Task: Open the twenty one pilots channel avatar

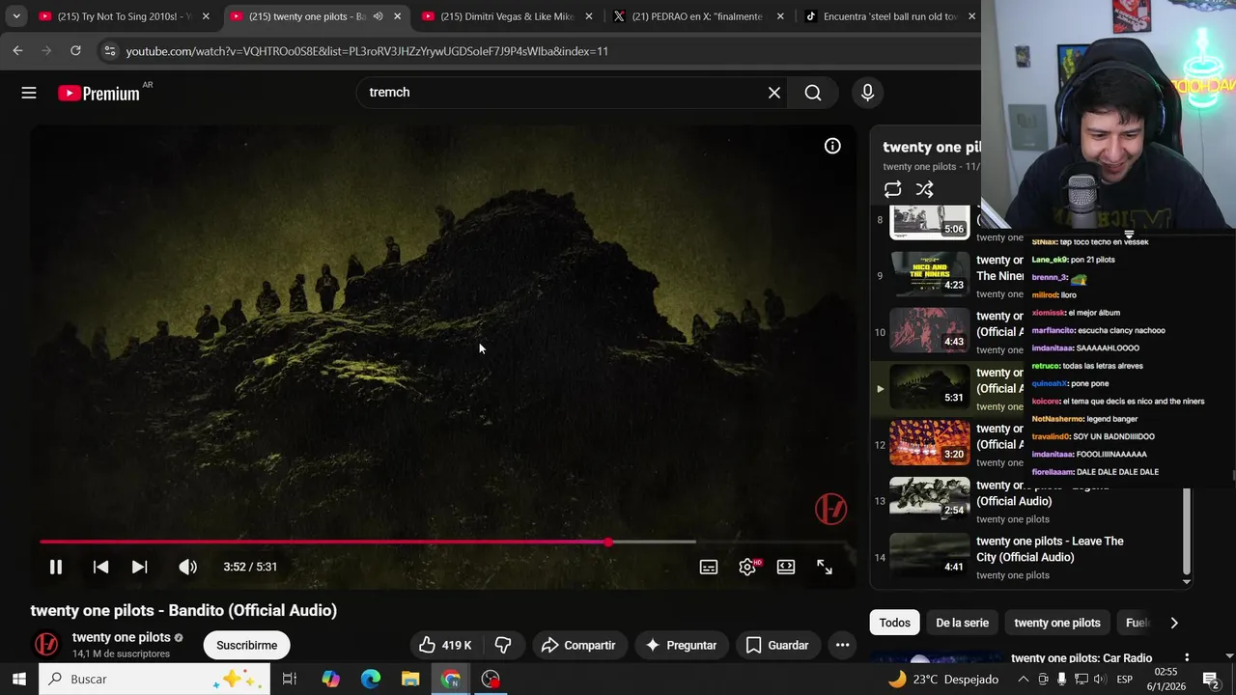Action: click(x=45, y=644)
